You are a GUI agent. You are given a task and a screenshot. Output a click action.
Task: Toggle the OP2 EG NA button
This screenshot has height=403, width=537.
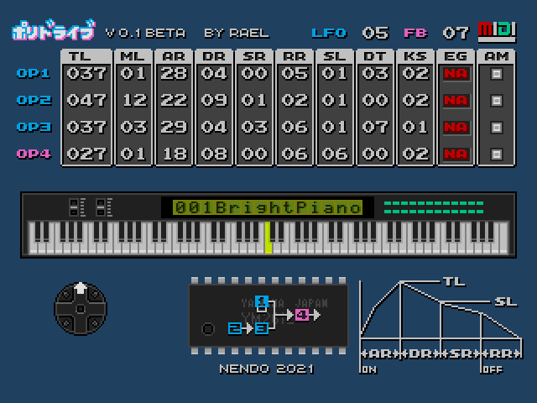pyautogui.click(x=456, y=100)
